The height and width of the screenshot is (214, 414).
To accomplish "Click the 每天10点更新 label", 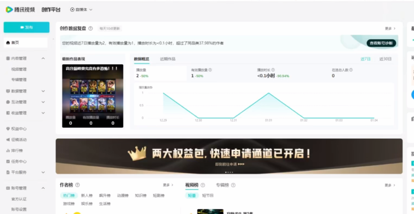I will coord(110,29).
